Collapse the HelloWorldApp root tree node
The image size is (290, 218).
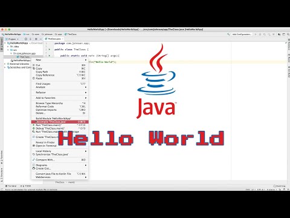(5, 43)
